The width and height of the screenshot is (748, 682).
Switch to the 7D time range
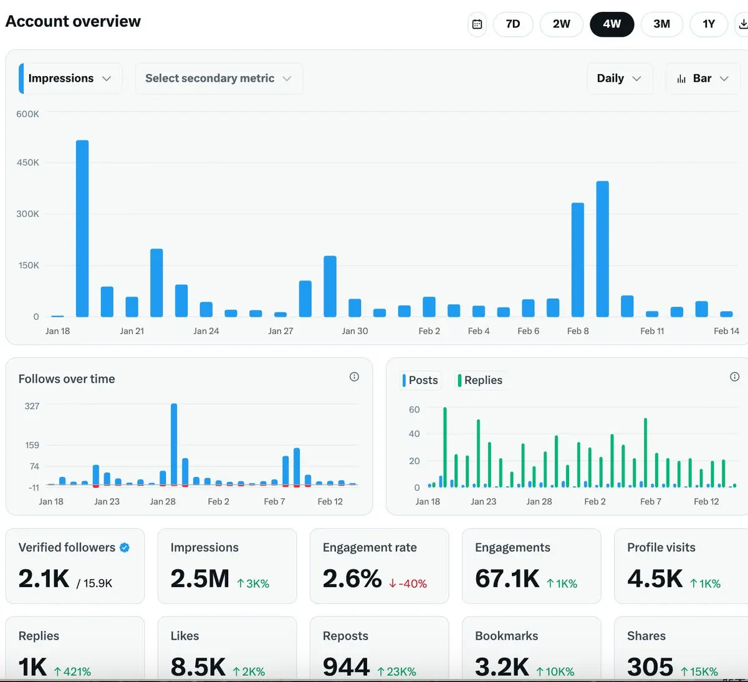(513, 24)
